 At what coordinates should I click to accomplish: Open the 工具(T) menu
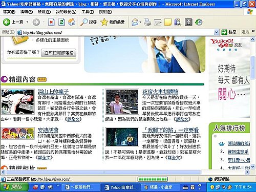88,12
